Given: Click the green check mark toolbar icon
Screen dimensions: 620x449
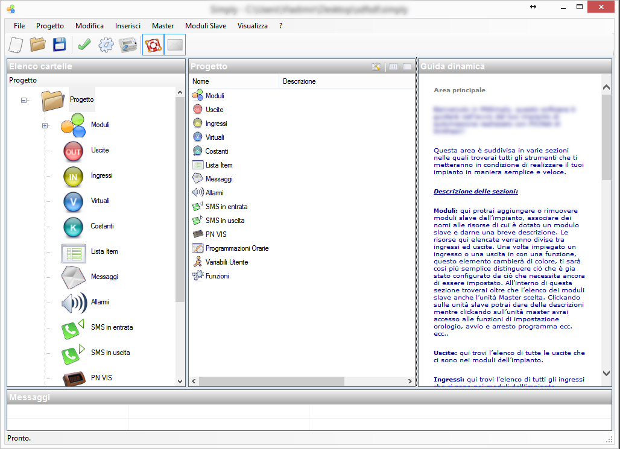Looking at the screenshot, I should [84, 44].
